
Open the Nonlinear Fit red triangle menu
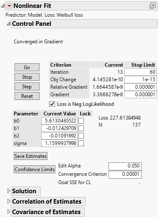click(x=10, y=6)
